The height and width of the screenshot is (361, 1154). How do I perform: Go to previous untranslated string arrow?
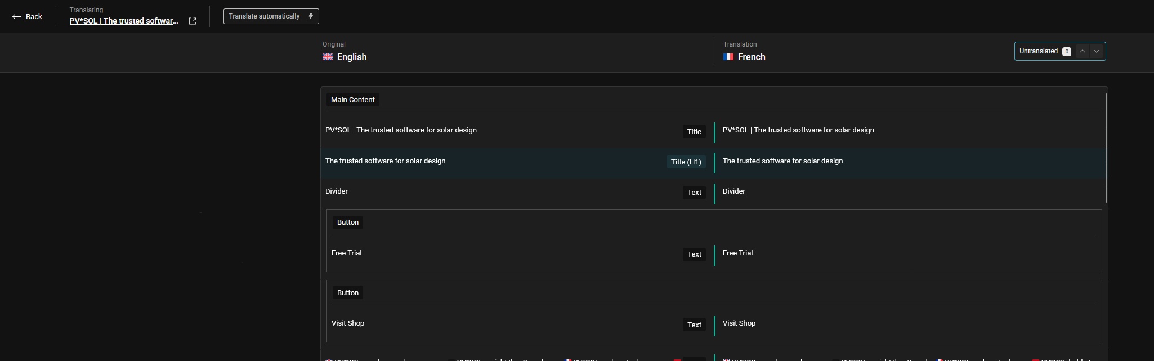1082,51
